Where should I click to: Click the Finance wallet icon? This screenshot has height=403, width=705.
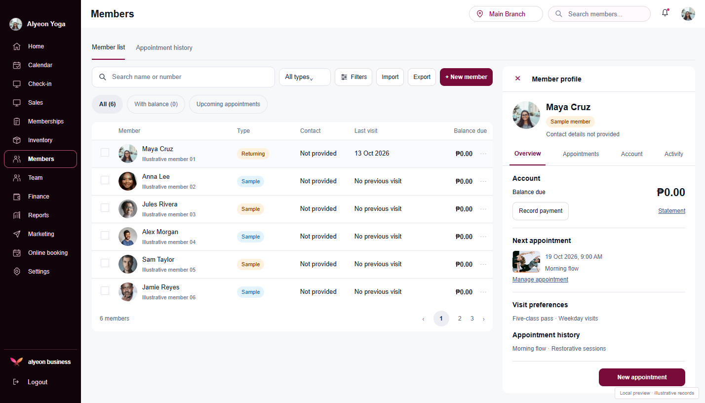(17, 197)
